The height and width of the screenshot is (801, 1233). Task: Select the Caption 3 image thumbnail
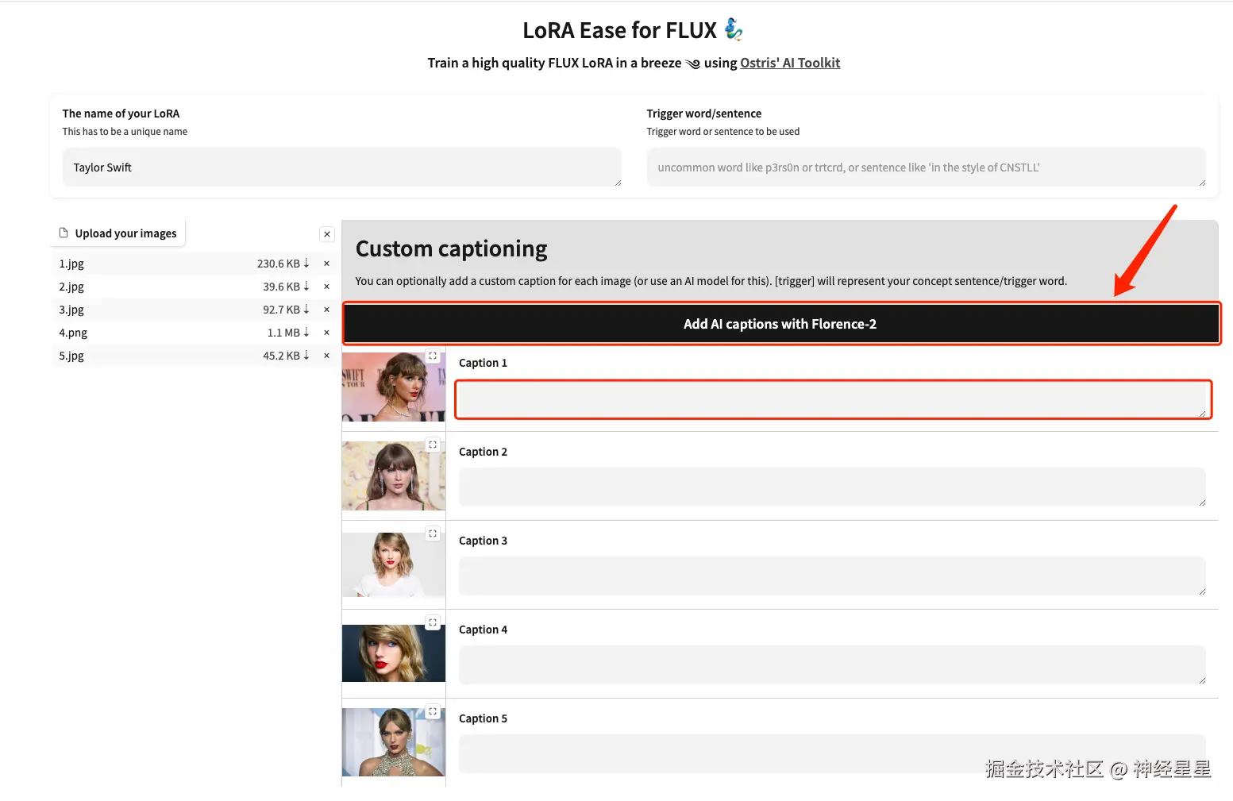coord(394,564)
